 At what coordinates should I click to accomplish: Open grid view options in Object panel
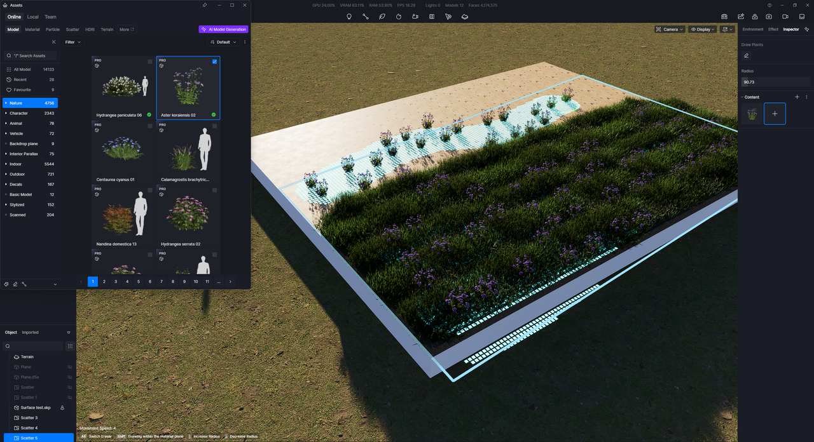pos(70,346)
